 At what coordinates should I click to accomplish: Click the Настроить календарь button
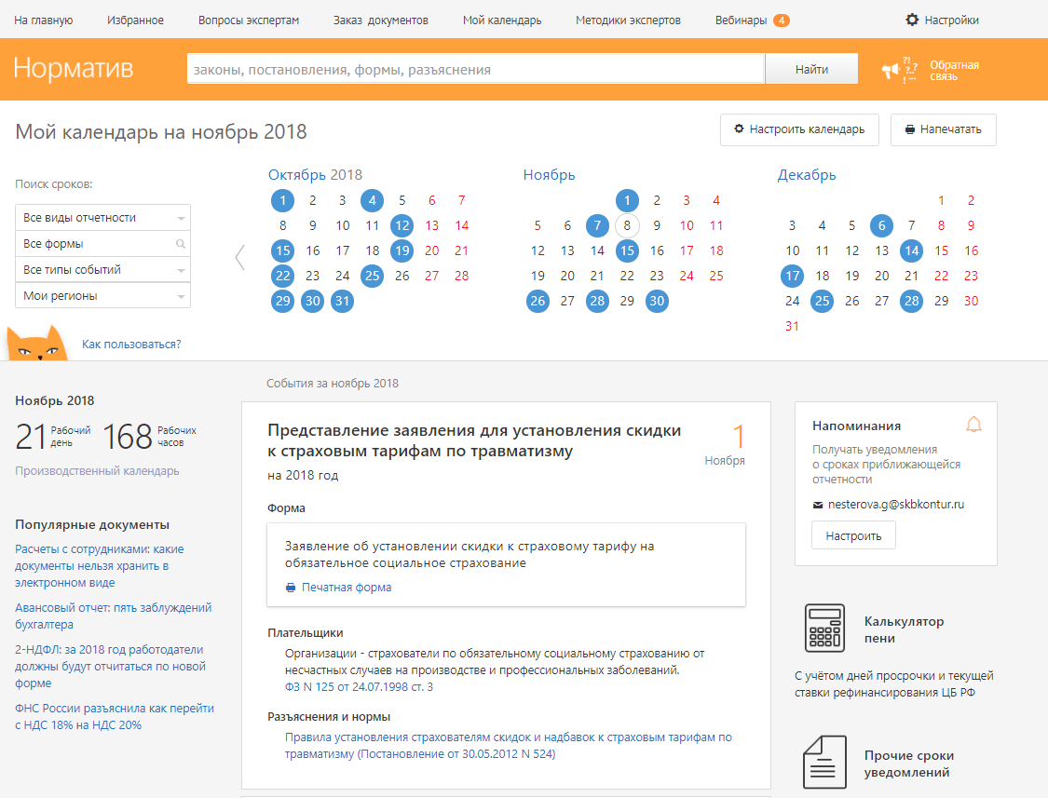pyautogui.click(x=799, y=129)
